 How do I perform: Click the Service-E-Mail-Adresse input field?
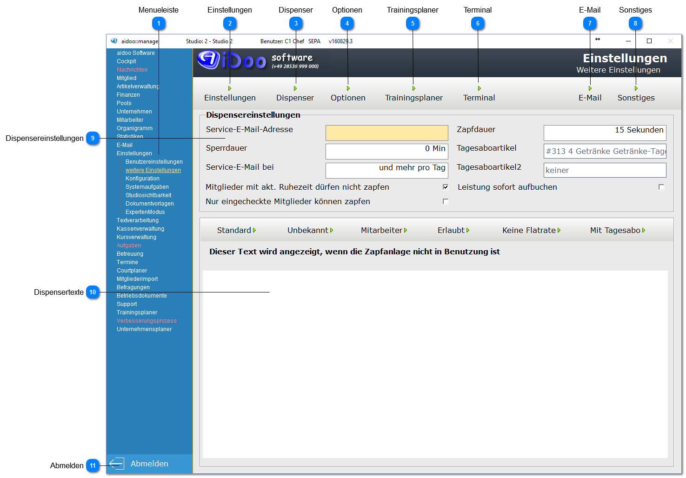387,133
